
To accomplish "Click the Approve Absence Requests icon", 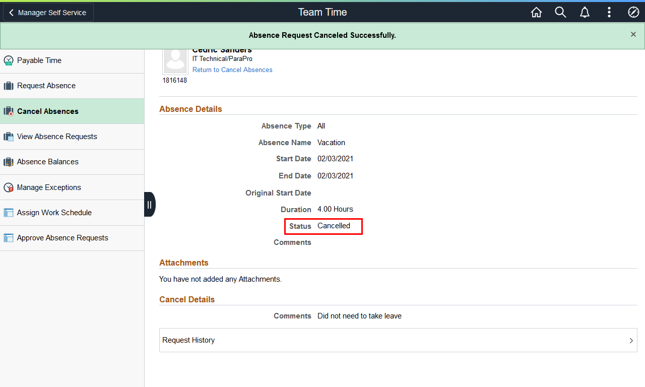I will pyautogui.click(x=9, y=238).
